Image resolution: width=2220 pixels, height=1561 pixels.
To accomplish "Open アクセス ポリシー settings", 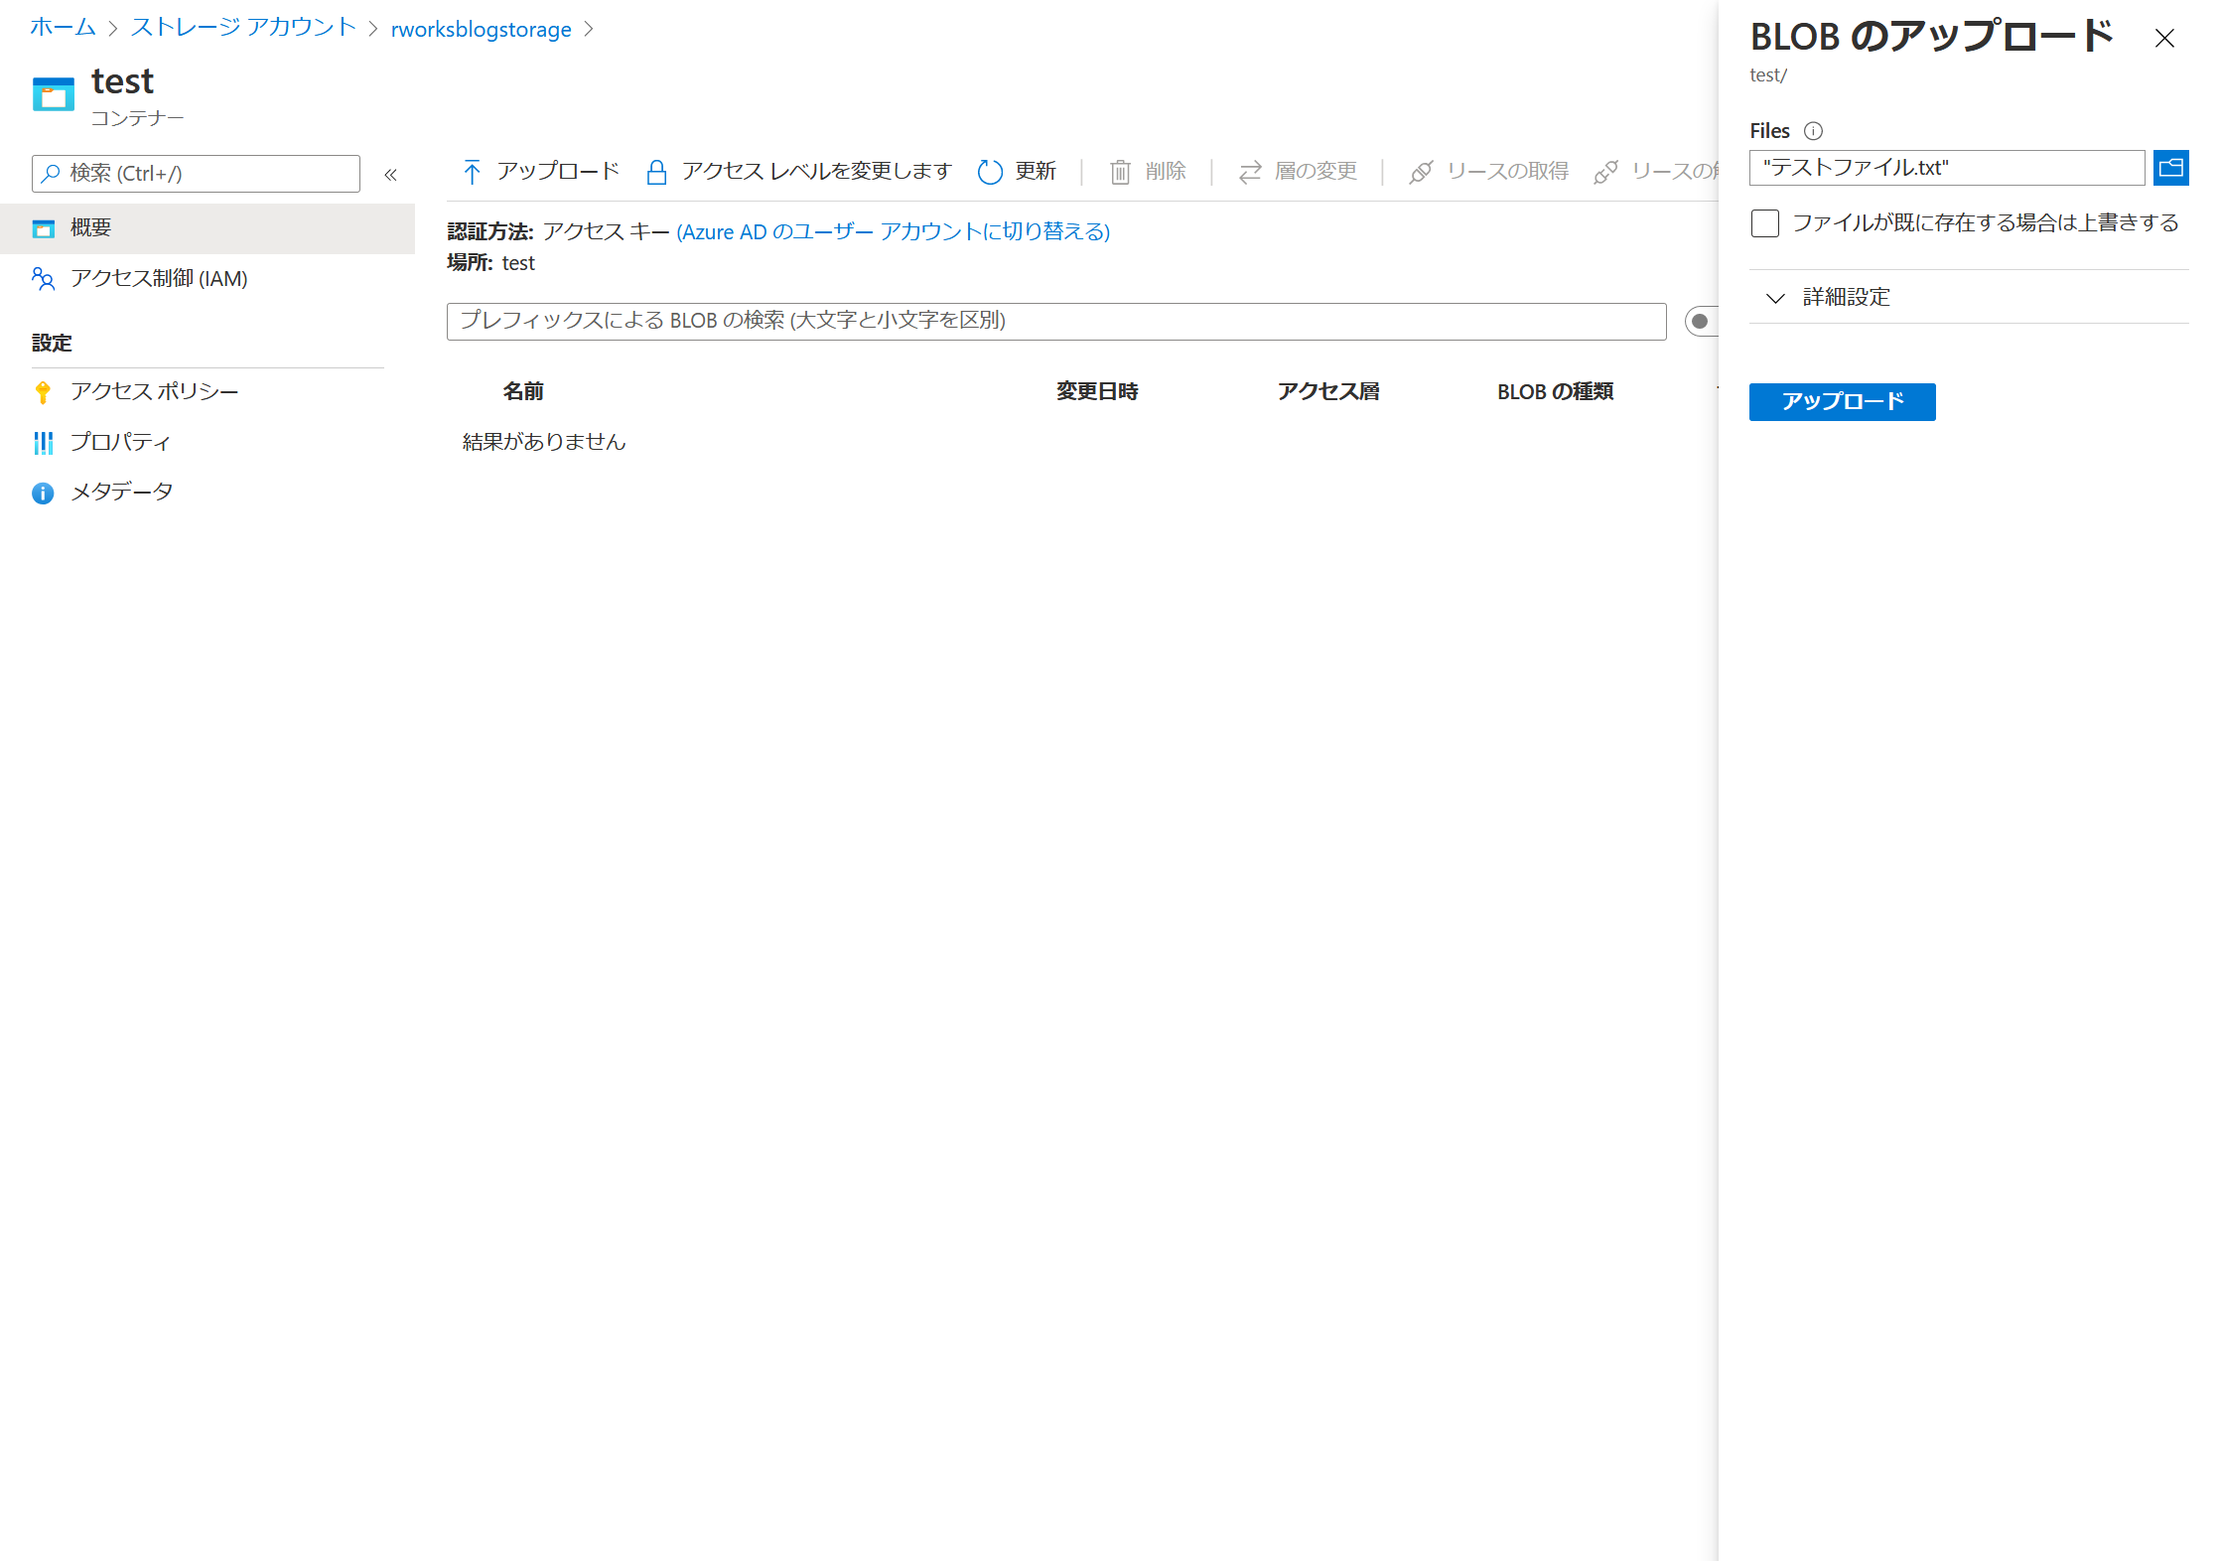I will (208, 392).
